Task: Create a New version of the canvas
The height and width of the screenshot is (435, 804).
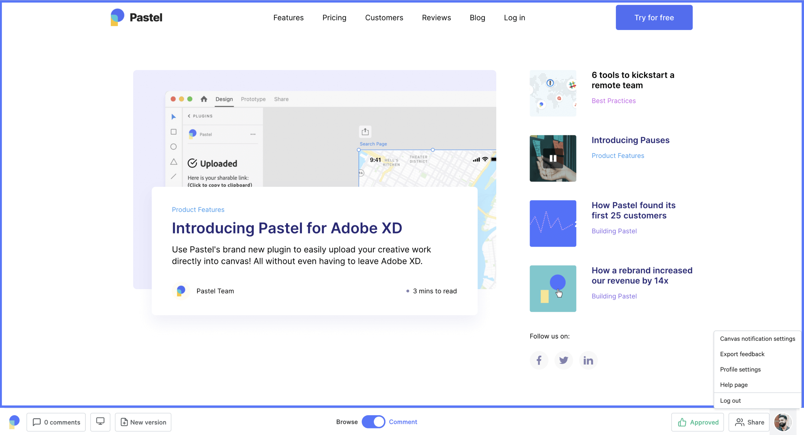Action: (143, 422)
